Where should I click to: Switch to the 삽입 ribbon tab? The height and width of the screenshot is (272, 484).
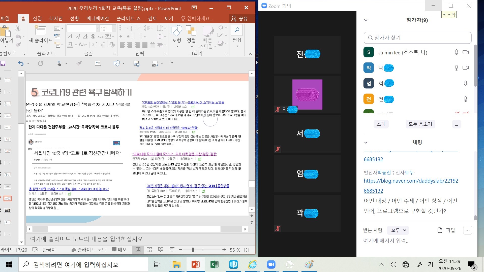(37, 18)
